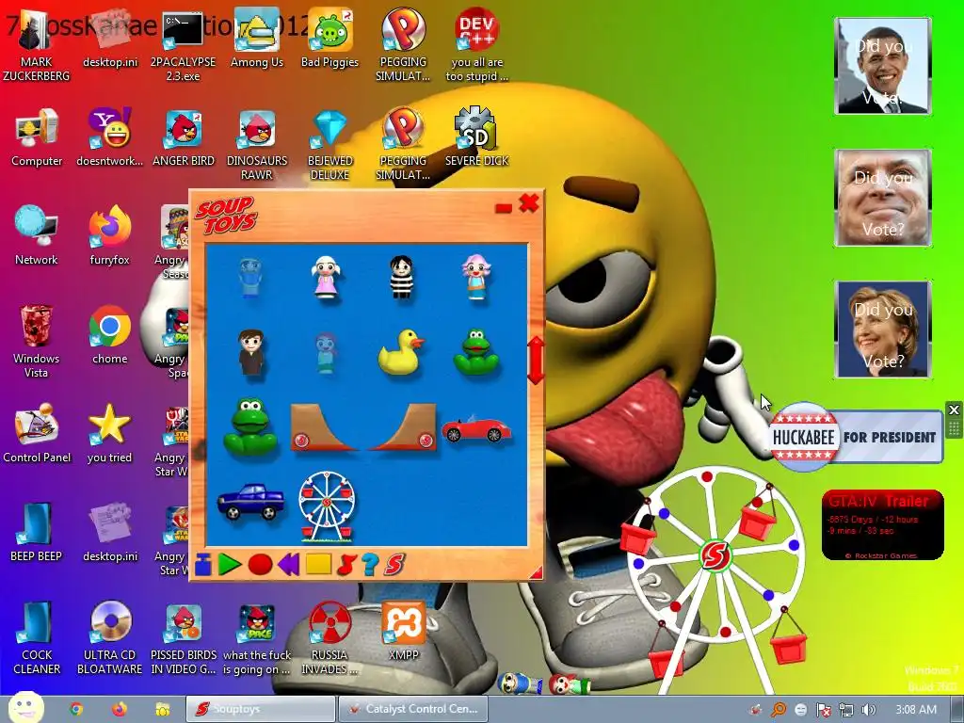Viewport: 964px width, 723px height.
Task: Click the Huckabee For President gadget
Action: tap(856, 437)
